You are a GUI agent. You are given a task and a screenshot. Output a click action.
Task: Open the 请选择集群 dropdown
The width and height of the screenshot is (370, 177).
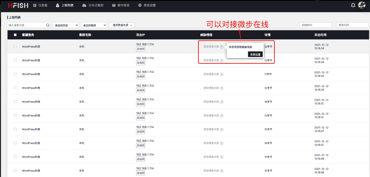tap(94, 25)
